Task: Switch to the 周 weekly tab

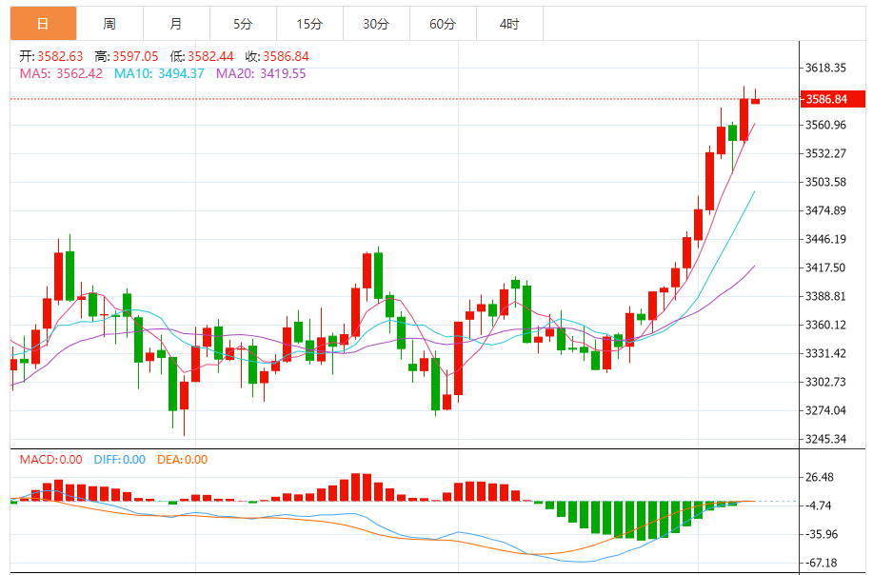Action: 109,24
